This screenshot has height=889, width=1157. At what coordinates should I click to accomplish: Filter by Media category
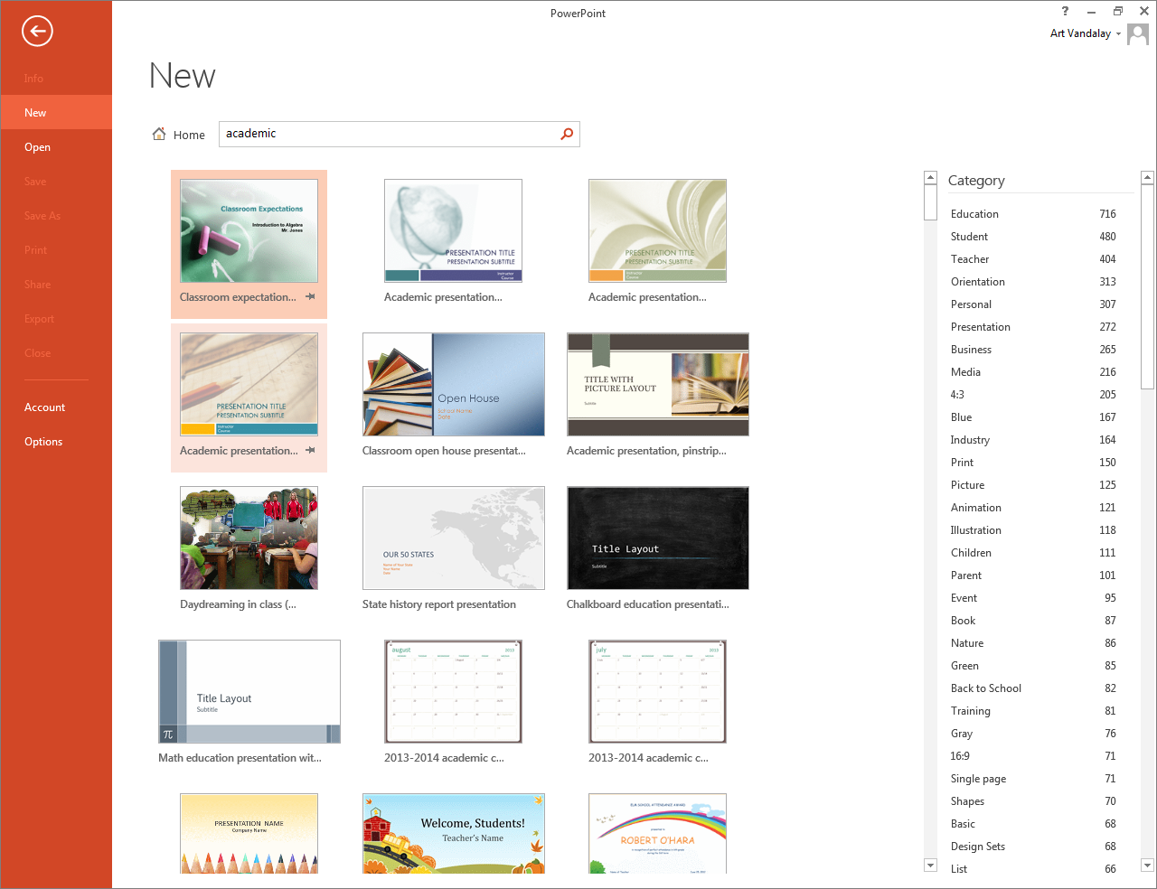(x=1033, y=372)
